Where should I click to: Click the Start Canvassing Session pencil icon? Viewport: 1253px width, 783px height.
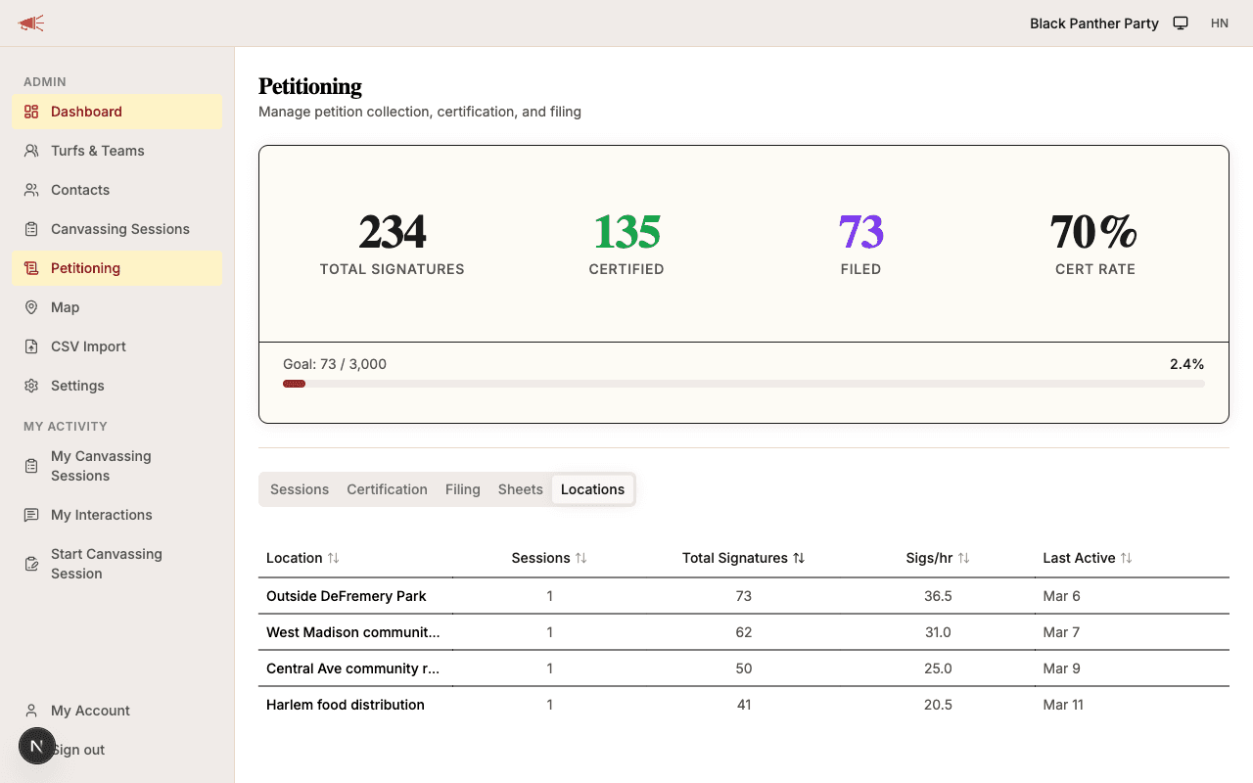pyautogui.click(x=31, y=564)
